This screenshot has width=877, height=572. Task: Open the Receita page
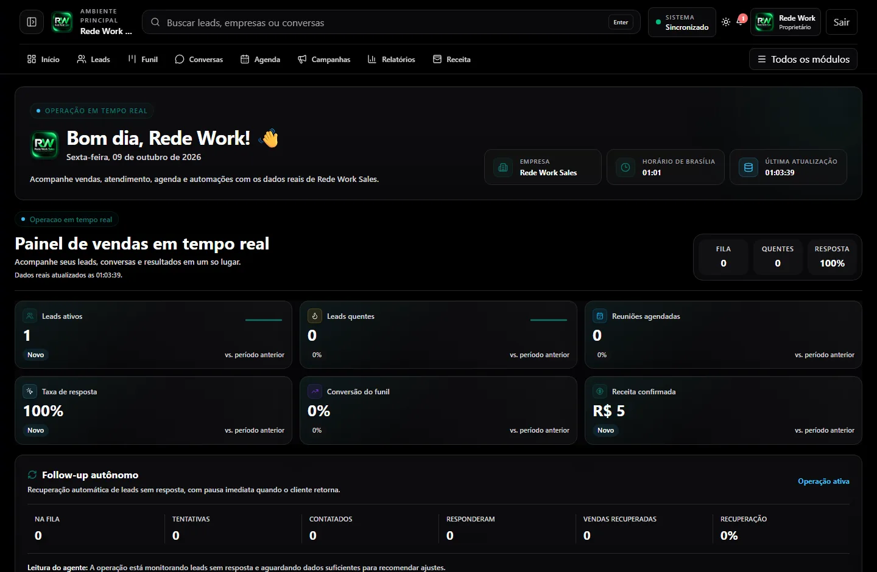pos(451,59)
